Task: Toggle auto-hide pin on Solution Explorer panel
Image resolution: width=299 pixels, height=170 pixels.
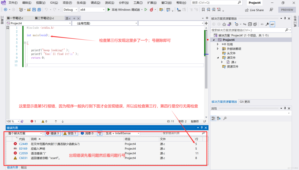Action: pyautogui.click(x=285, y=18)
